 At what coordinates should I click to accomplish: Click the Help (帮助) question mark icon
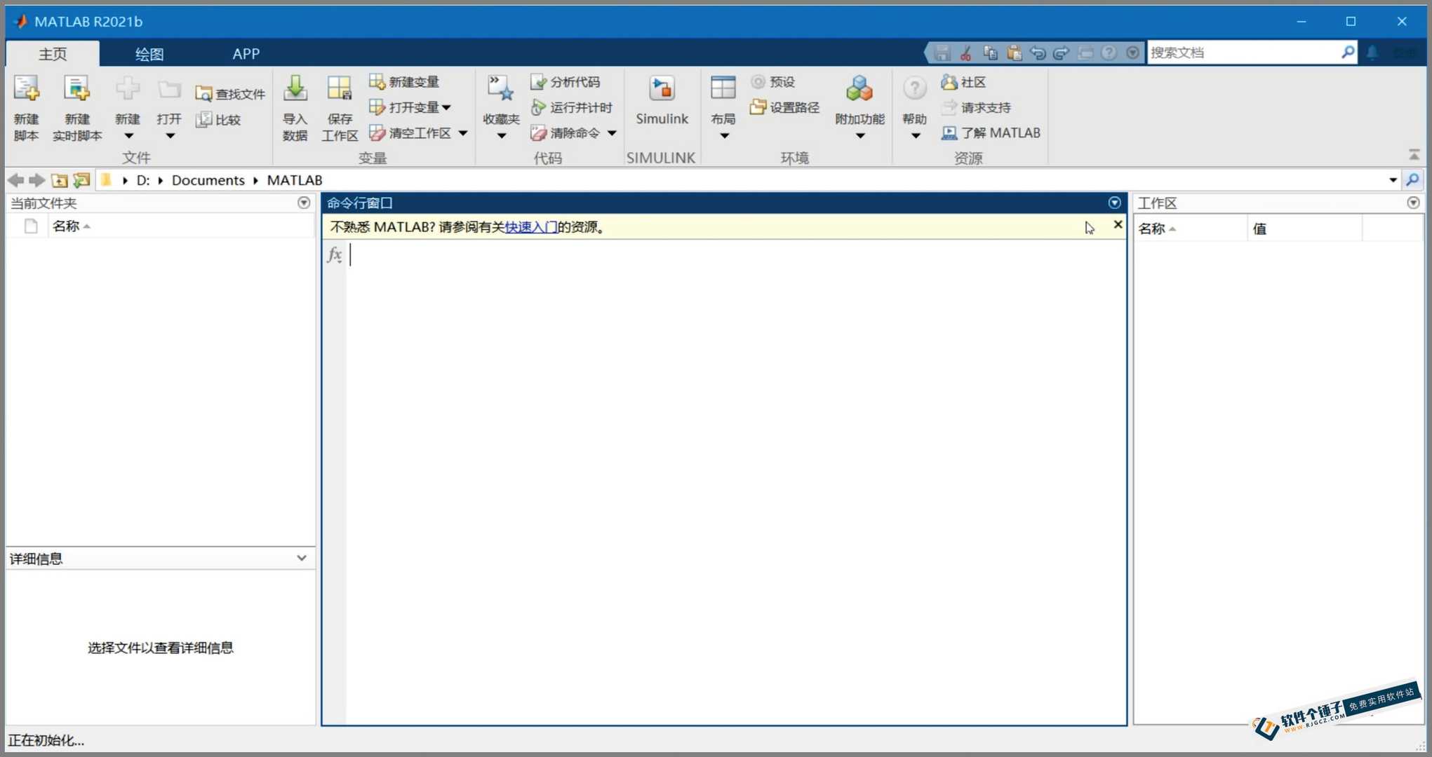(x=914, y=90)
